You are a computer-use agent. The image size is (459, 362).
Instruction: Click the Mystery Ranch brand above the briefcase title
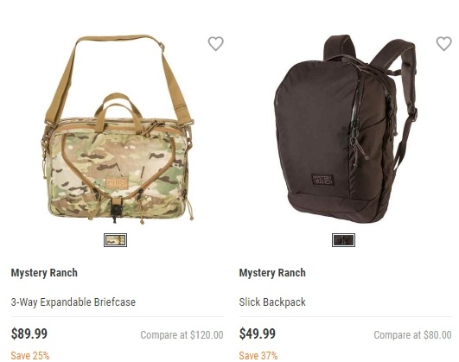(x=44, y=273)
